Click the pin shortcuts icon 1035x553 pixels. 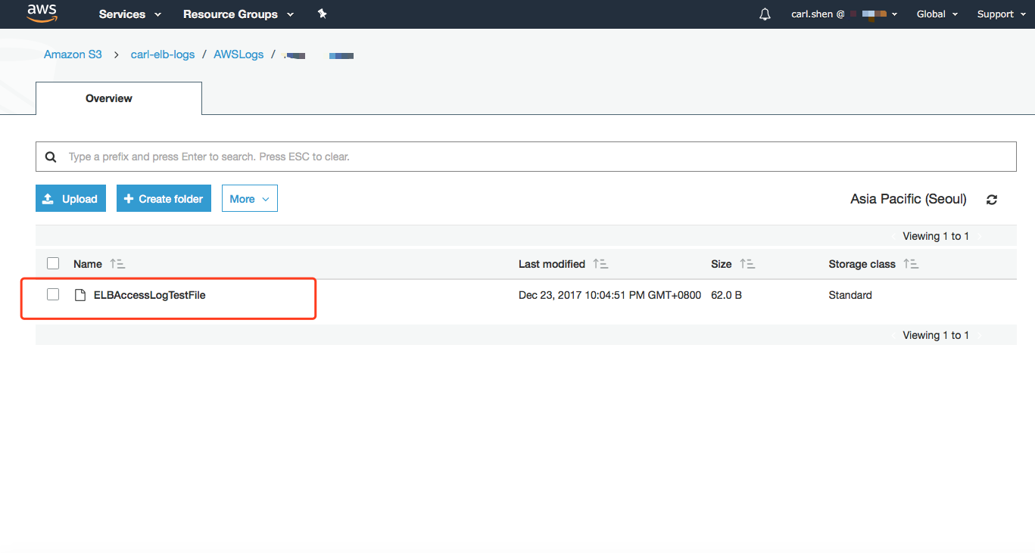[x=323, y=14]
